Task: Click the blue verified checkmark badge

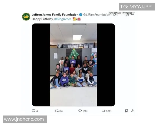Action: tap(81, 15)
